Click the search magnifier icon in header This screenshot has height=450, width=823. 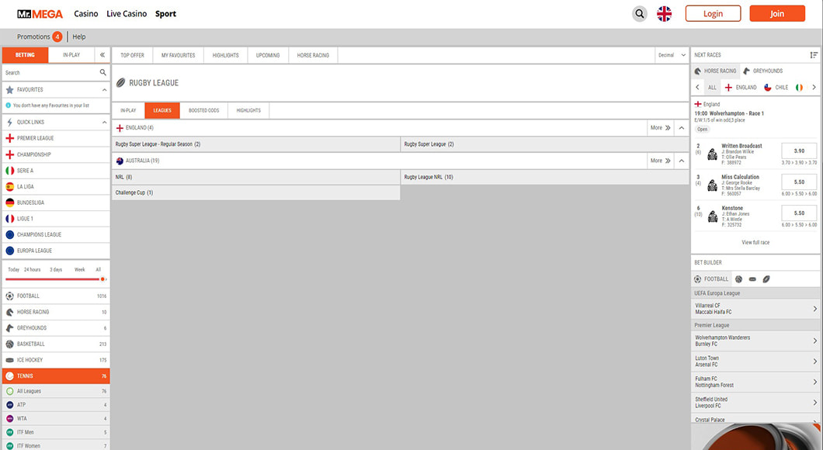(x=639, y=13)
